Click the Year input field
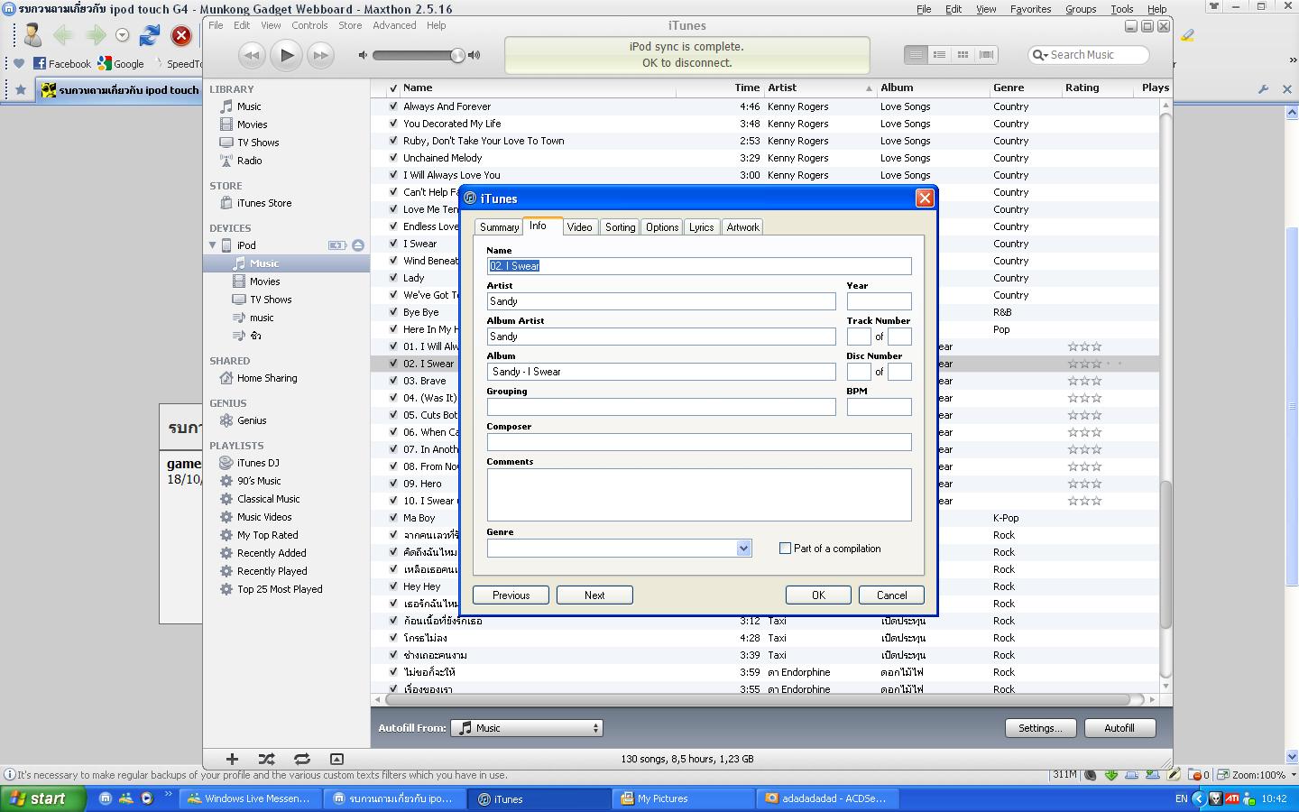The image size is (1299, 812). [879, 301]
